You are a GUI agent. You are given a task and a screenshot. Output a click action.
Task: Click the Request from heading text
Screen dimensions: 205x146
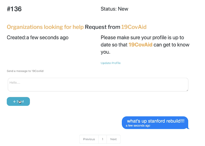click(x=102, y=27)
